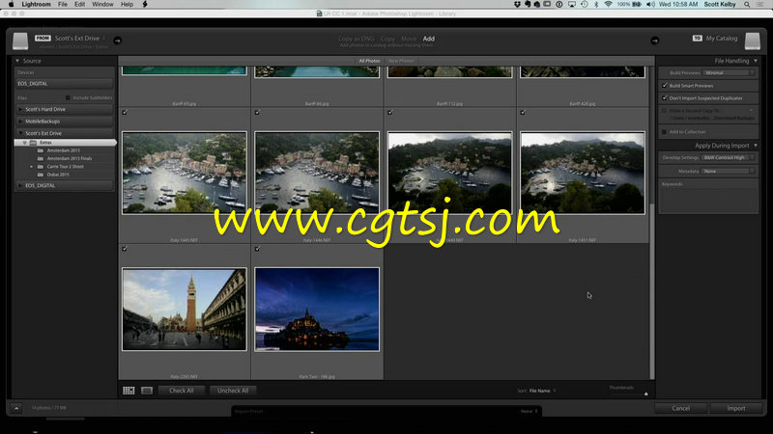Click the source drive icon beside FROM
The width and height of the screenshot is (773, 434).
click(x=20, y=41)
